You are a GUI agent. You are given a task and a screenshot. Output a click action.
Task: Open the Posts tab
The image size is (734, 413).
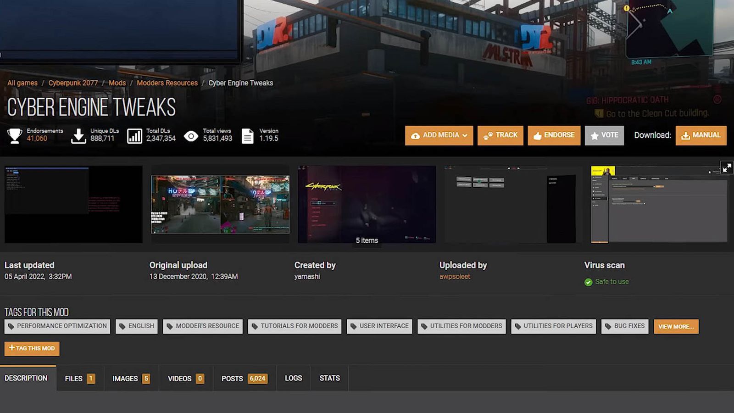click(x=244, y=378)
